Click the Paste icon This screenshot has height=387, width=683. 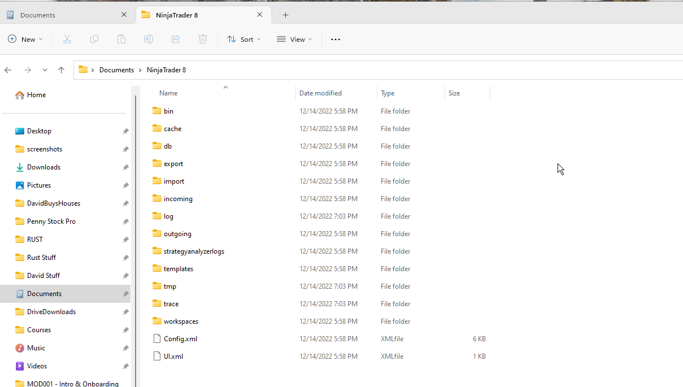tap(121, 39)
